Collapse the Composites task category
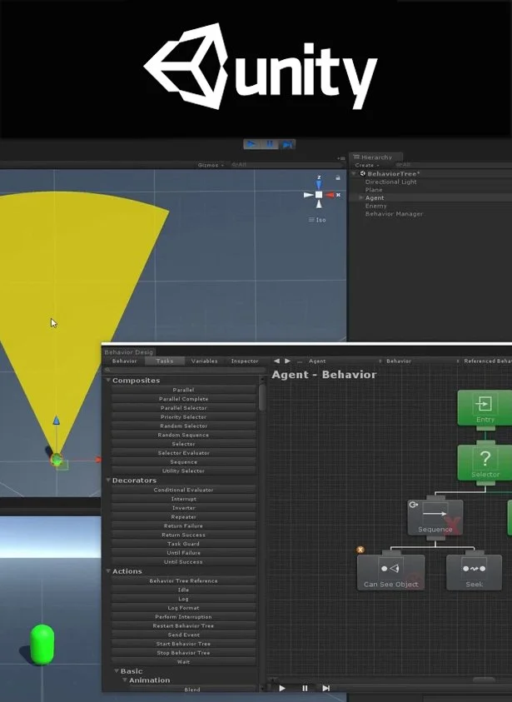The image size is (512, 702). tap(108, 380)
